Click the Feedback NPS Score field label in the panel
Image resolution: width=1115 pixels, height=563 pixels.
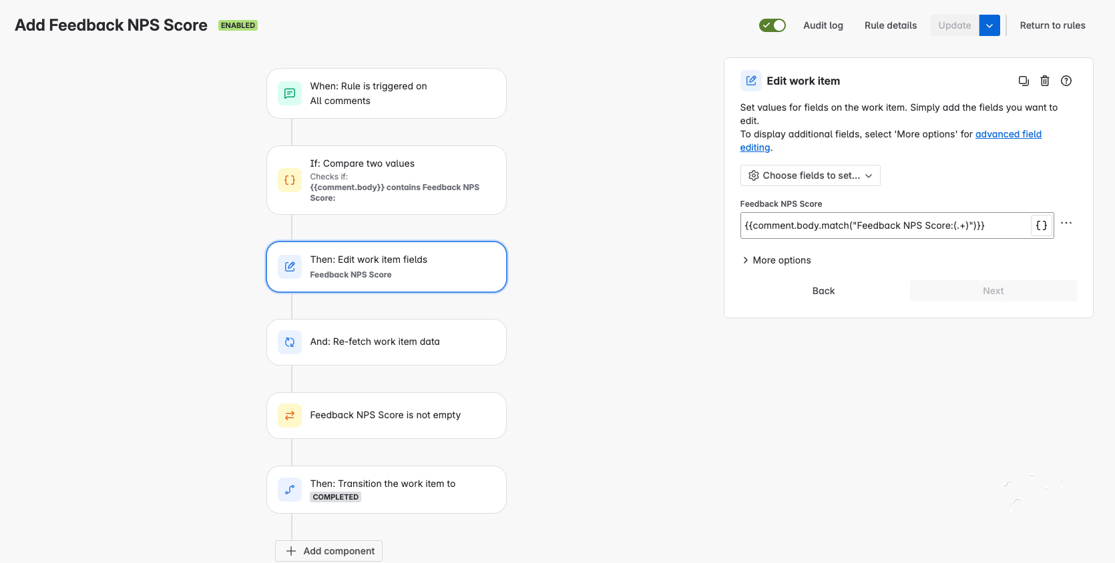tap(781, 204)
